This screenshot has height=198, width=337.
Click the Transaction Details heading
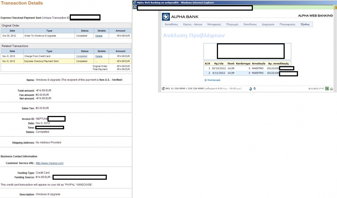click(22, 3)
